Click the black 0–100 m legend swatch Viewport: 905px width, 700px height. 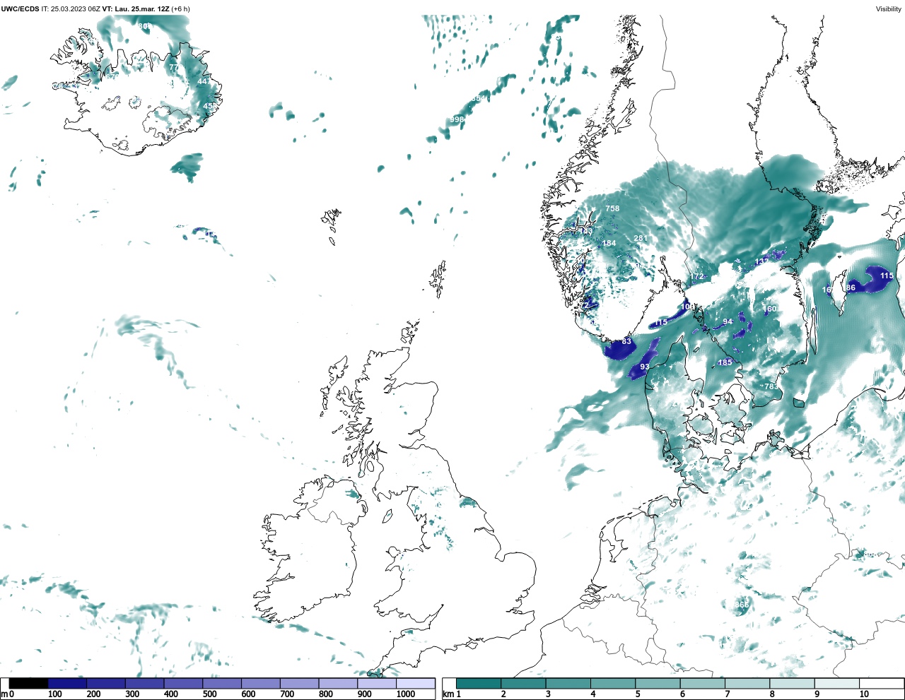(28, 683)
